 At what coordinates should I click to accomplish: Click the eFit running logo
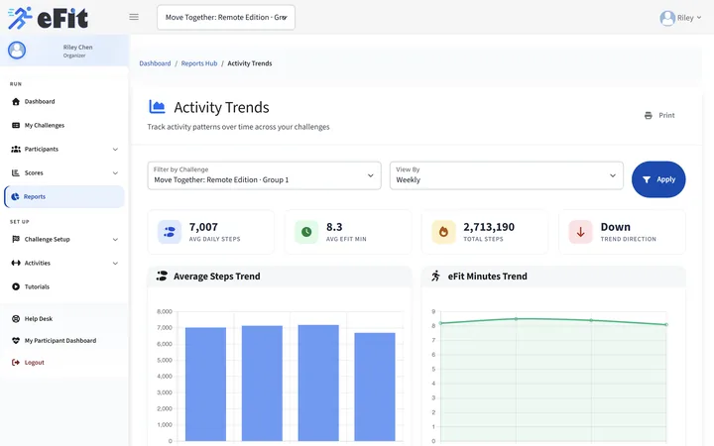tap(48, 18)
